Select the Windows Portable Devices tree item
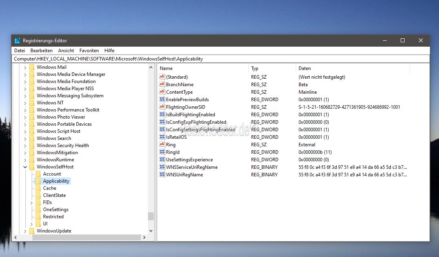This screenshot has width=439, height=257. [64, 124]
